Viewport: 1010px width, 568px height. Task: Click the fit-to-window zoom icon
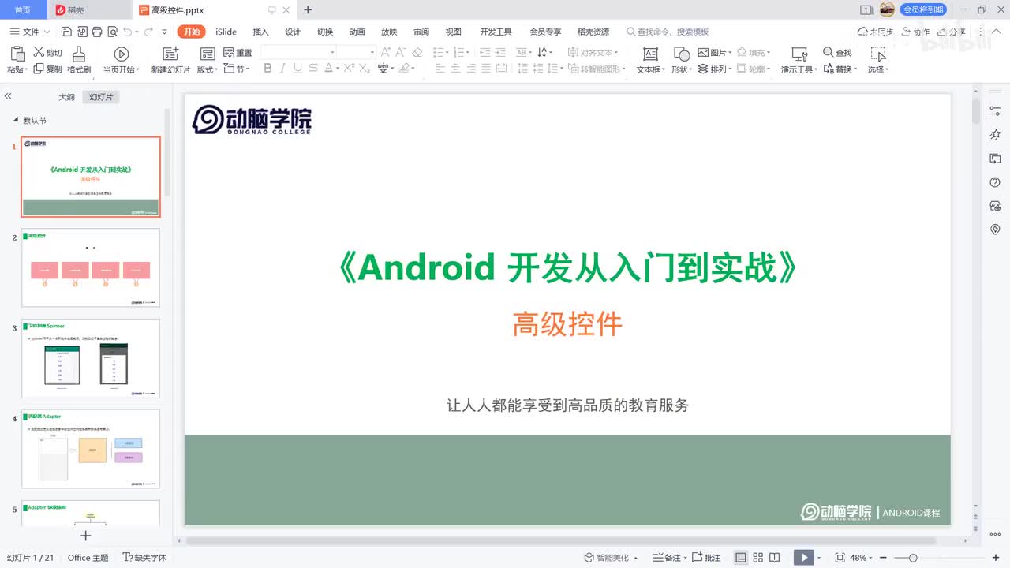[840, 558]
